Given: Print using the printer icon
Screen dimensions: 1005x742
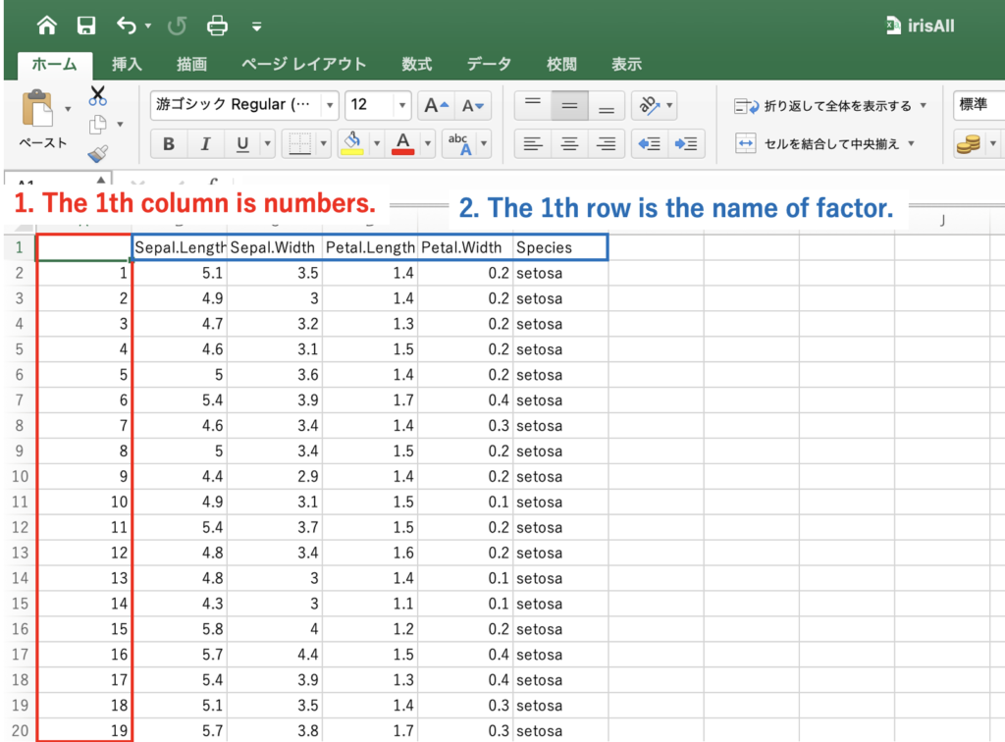Looking at the screenshot, I should pyautogui.click(x=217, y=26).
